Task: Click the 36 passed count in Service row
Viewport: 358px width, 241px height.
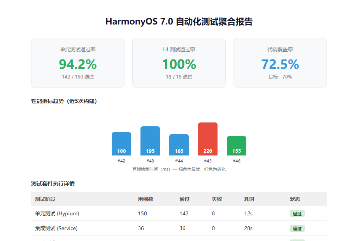Action: pos(183,228)
